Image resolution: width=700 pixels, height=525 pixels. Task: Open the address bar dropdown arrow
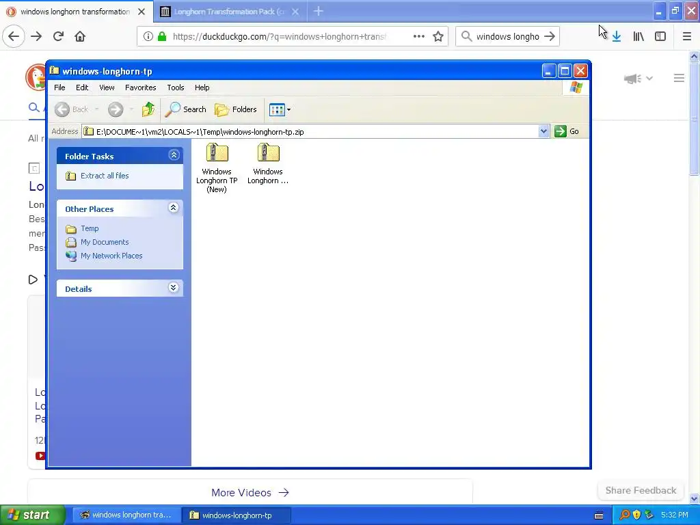pyautogui.click(x=543, y=132)
